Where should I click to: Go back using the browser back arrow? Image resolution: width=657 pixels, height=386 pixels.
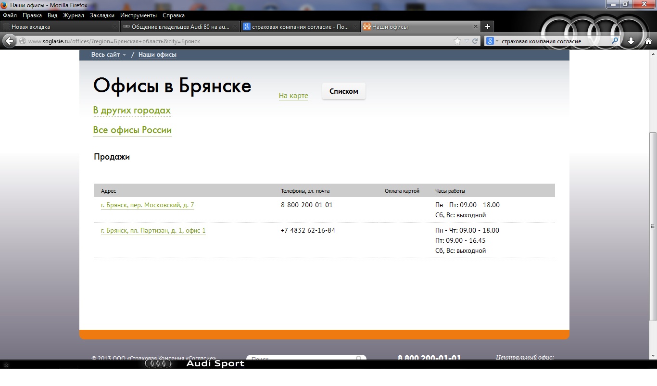9,41
